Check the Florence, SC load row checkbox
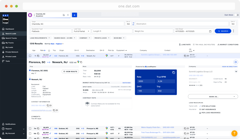 coord(30,56)
